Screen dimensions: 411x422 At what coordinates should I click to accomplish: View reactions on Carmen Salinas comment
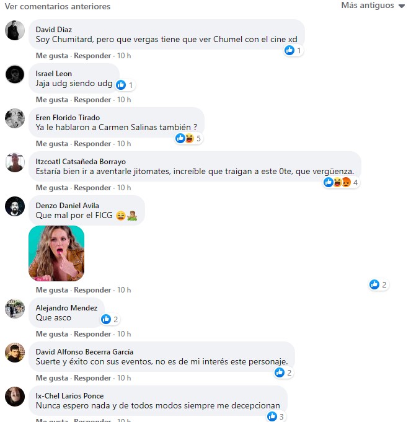(189, 138)
